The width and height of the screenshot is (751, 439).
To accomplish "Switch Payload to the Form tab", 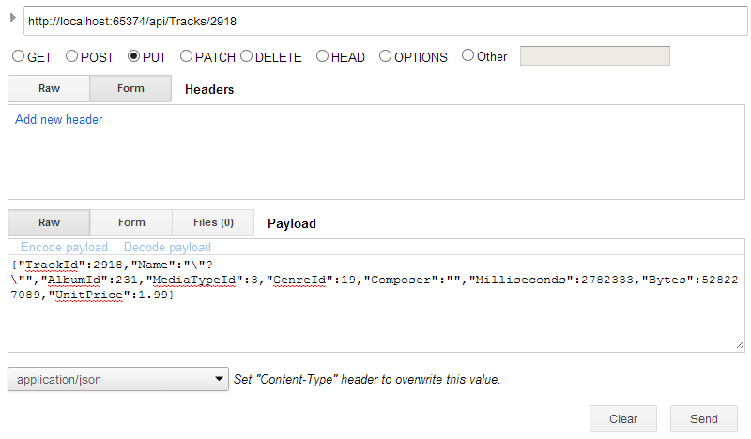I will click(x=131, y=222).
